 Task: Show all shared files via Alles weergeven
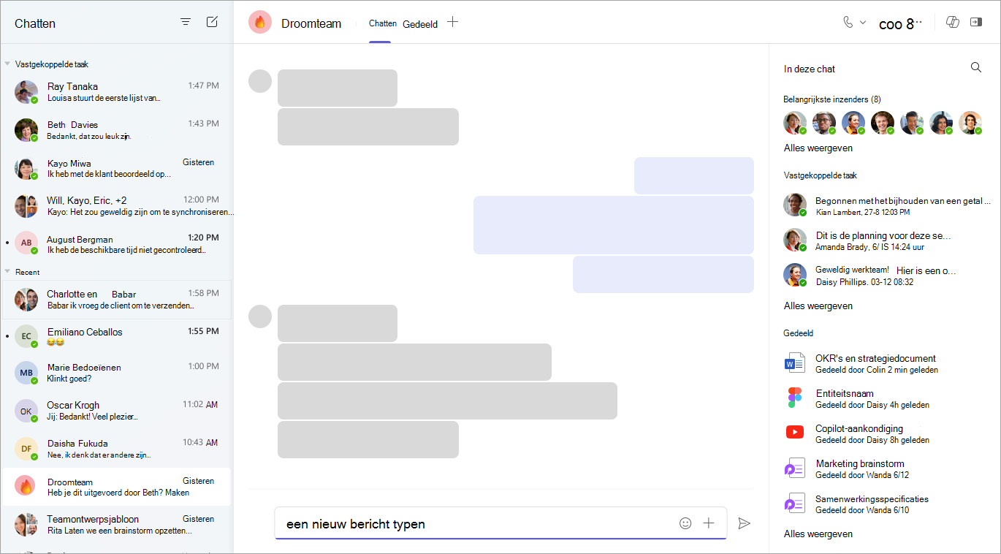(818, 534)
